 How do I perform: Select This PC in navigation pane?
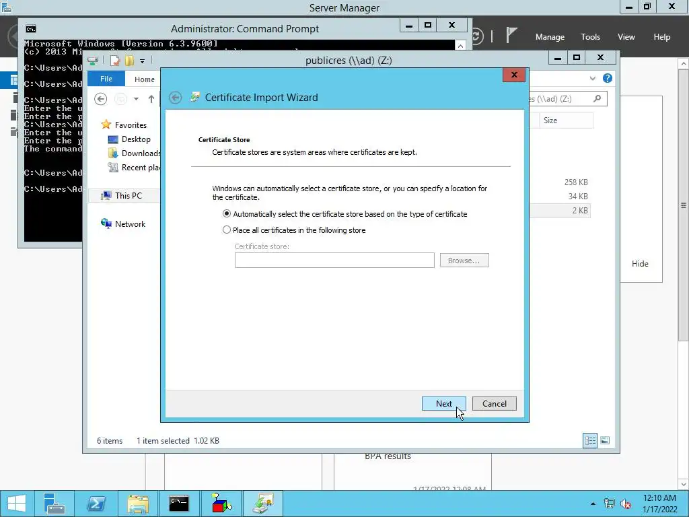click(129, 196)
